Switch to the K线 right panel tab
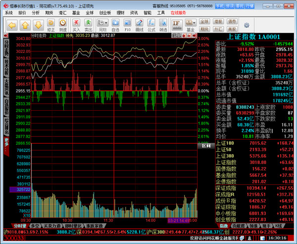 pyautogui.click(x=279, y=226)
